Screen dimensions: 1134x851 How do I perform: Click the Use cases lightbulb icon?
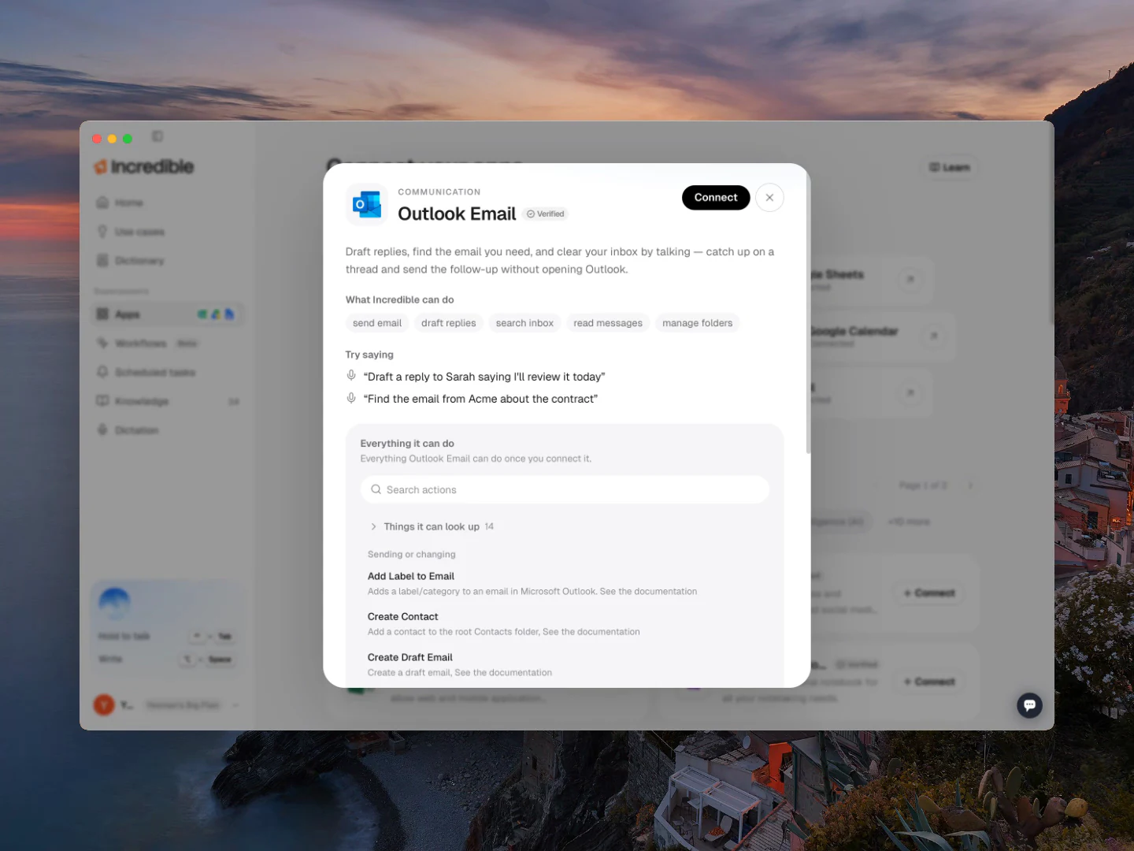pos(102,232)
